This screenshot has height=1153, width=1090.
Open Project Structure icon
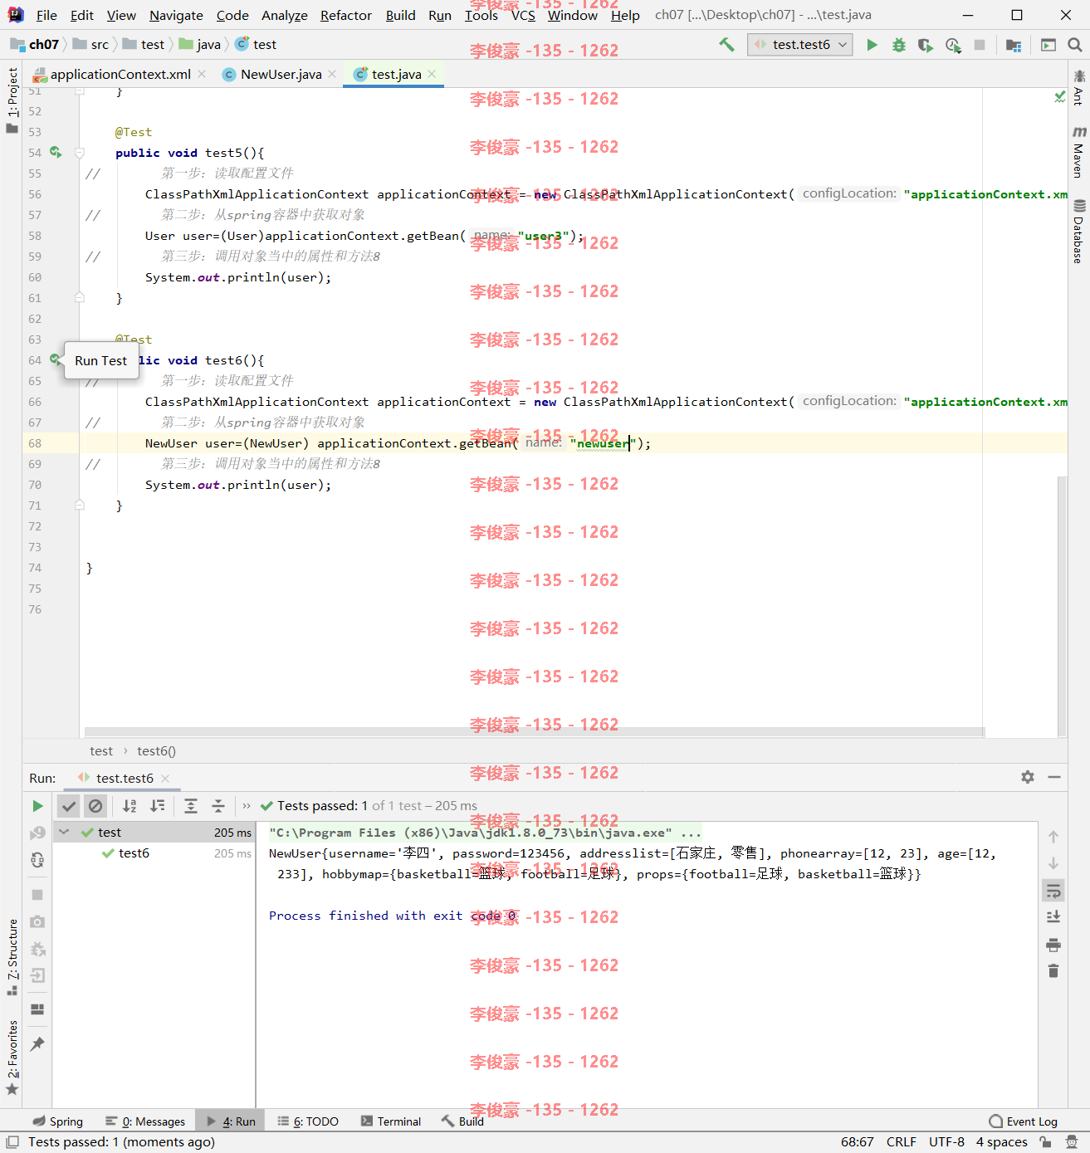click(x=1013, y=45)
